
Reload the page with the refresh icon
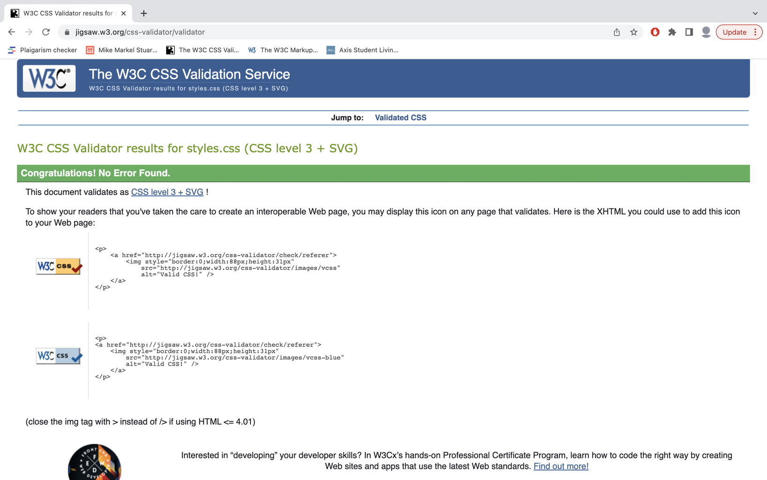pyautogui.click(x=46, y=32)
